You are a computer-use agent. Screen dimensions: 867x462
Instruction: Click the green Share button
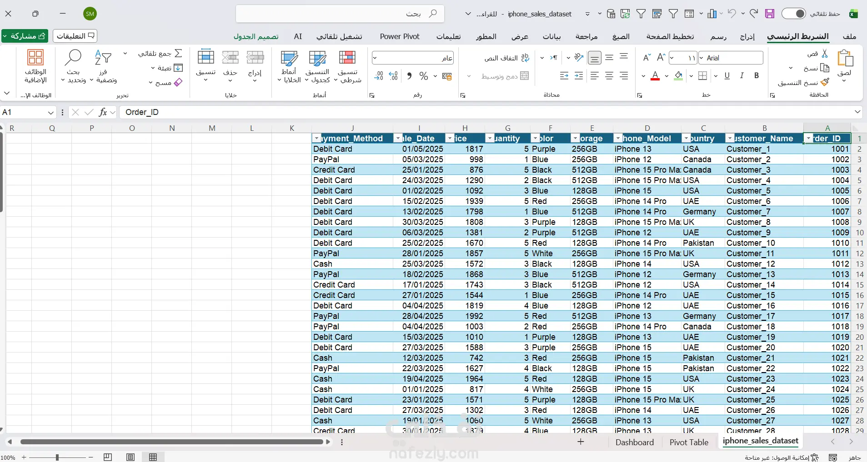point(25,36)
